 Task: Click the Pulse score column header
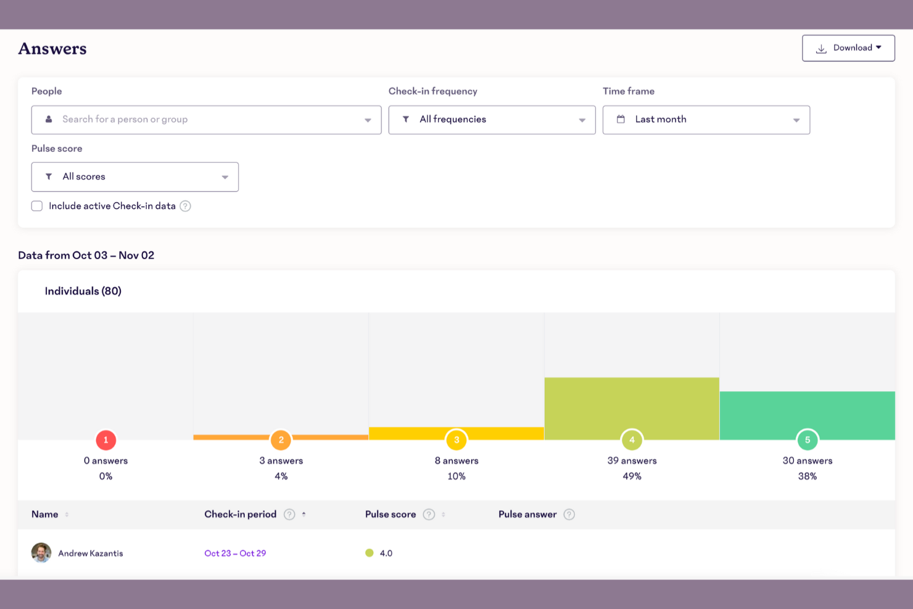coord(390,514)
